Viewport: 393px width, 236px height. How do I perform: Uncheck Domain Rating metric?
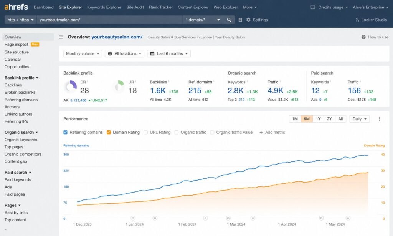click(x=109, y=132)
